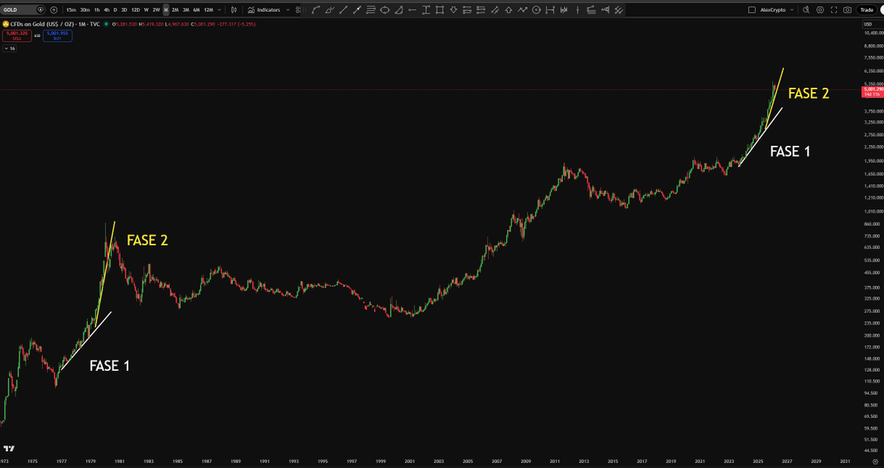
Task: Click the Trade button
Action: [x=866, y=10]
